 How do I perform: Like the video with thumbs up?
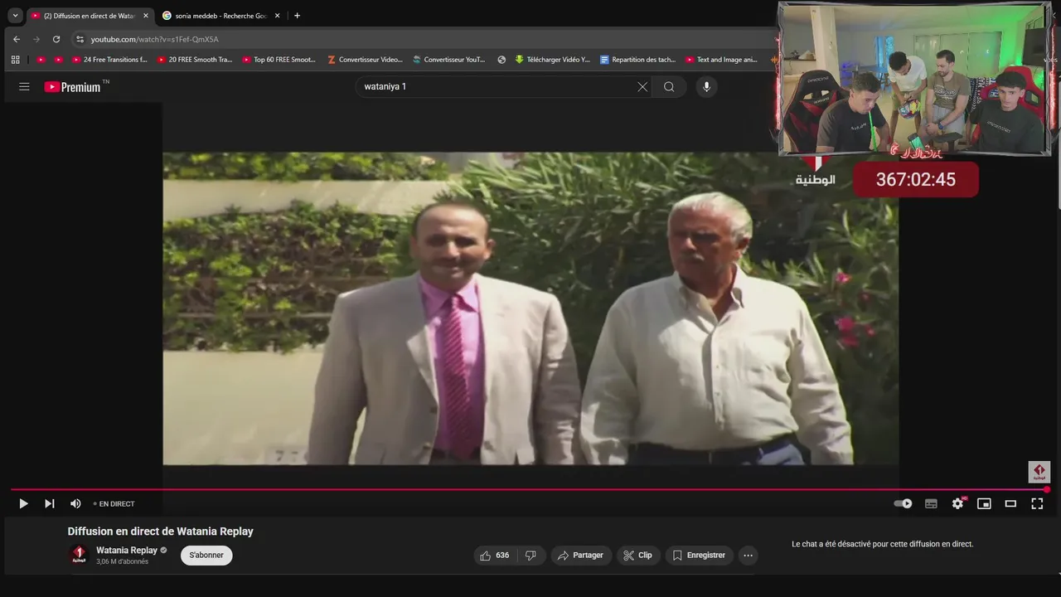(494, 555)
